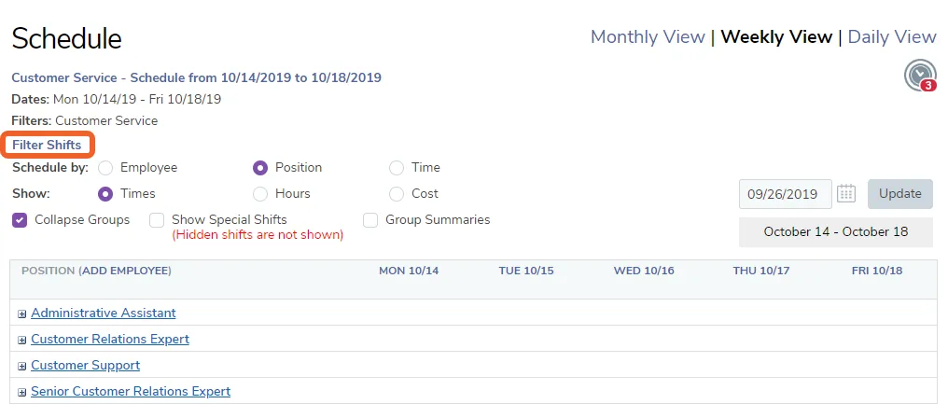
Task: Click the Update button
Action: 900,193
